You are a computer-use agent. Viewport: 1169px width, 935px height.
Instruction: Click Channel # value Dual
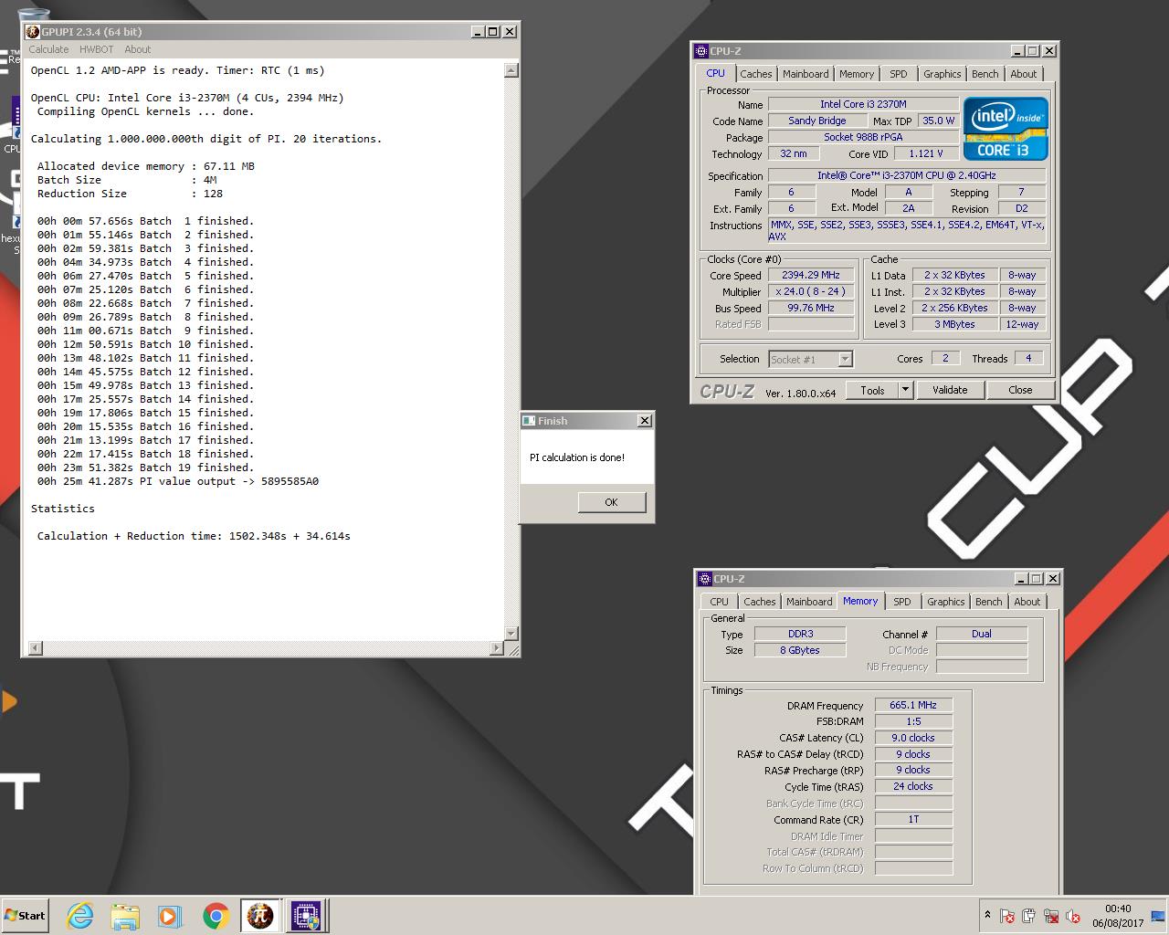[982, 634]
